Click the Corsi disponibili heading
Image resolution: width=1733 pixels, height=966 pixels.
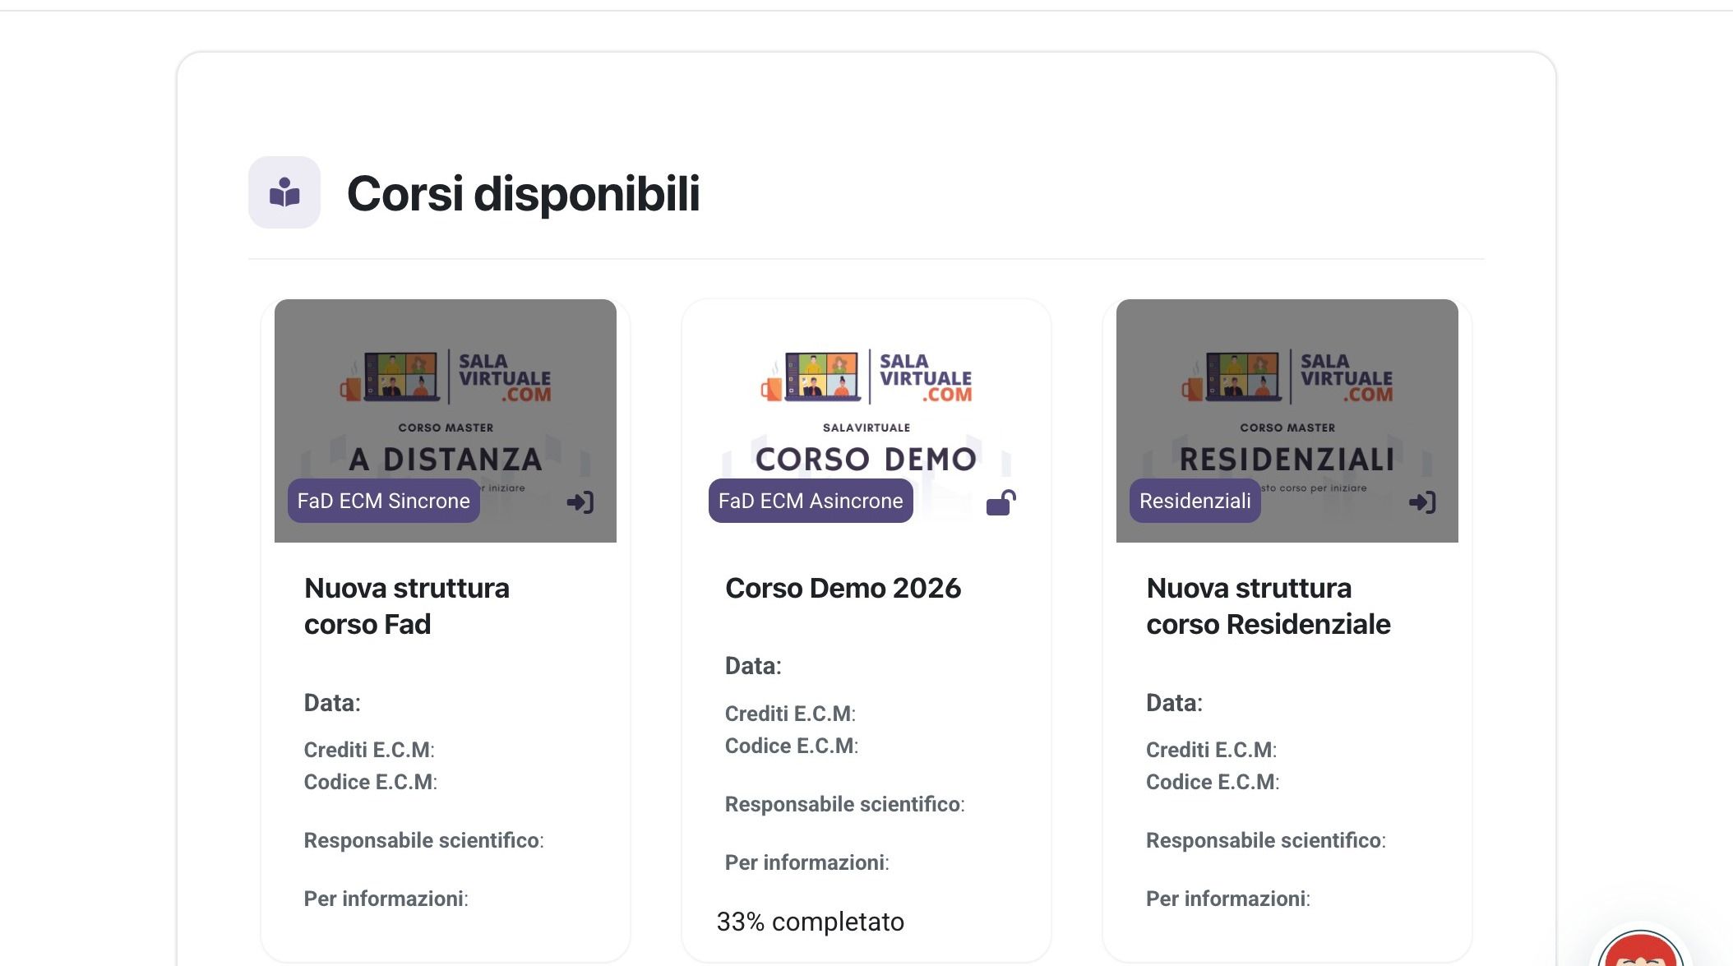[523, 194]
